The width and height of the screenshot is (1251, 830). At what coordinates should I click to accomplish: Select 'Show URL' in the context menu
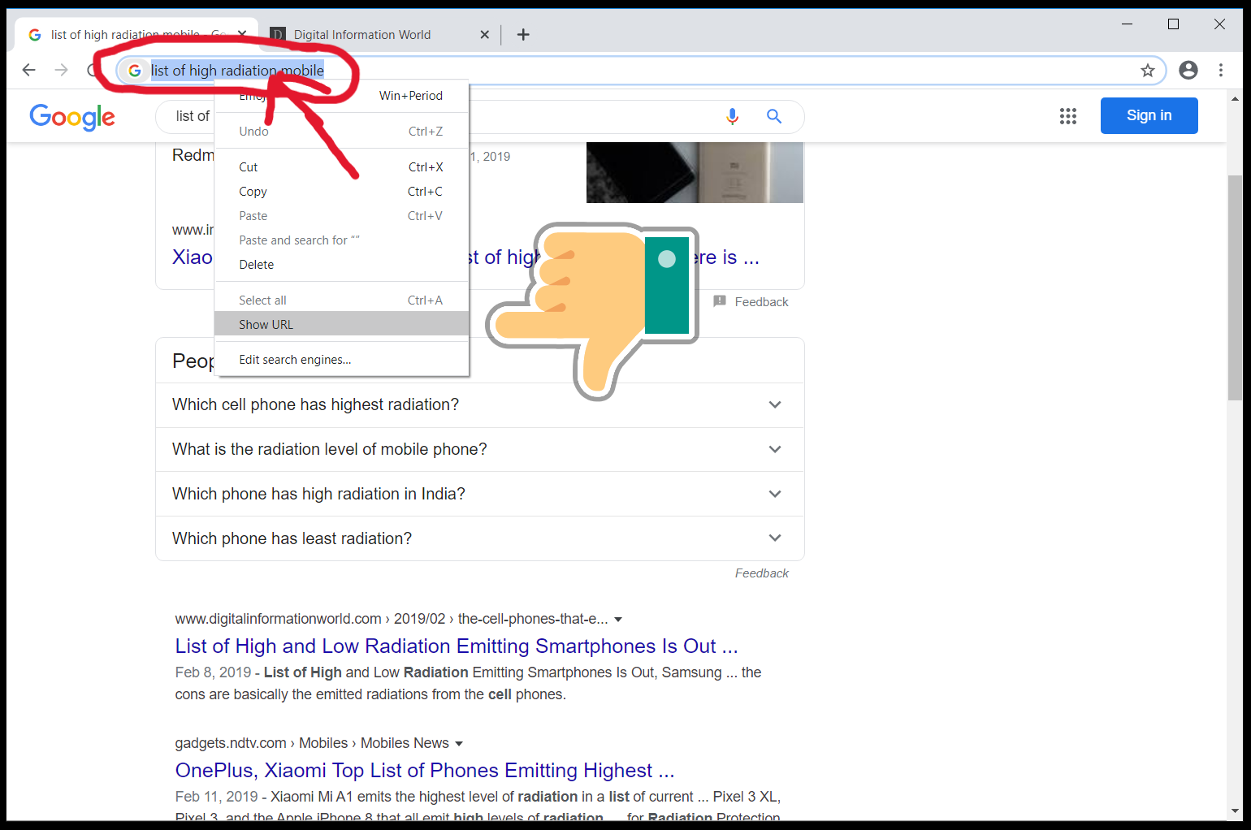(266, 324)
